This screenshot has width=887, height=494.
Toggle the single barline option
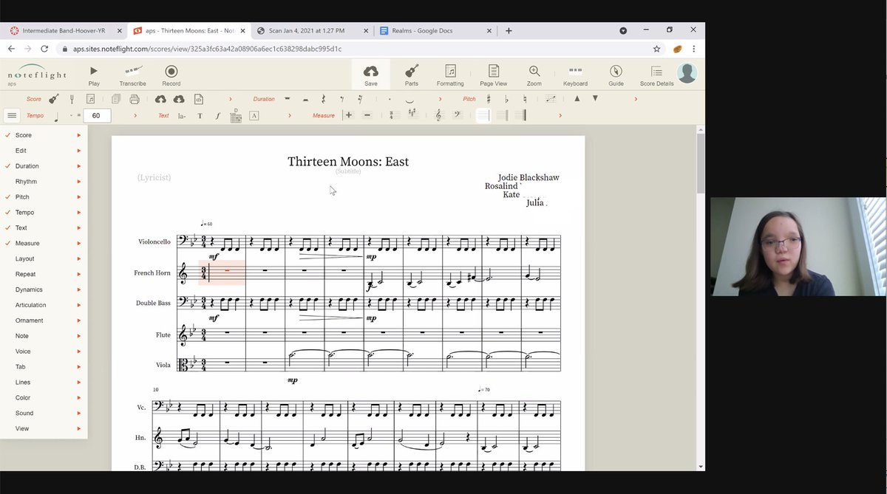(x=483, y=115)
